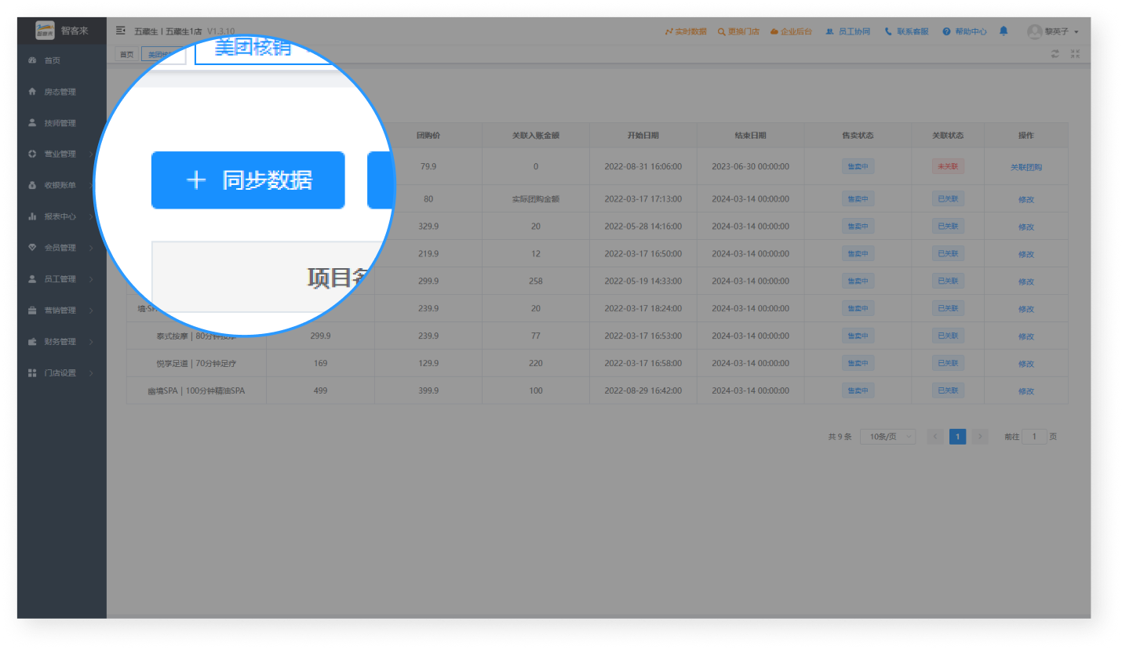
Task: Expand the 财务管理 chevron
Action: [x=91, y=342]
